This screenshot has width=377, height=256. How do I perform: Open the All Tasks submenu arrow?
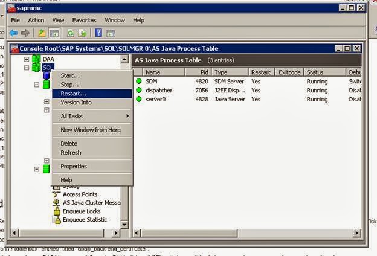(x=127, y=116)
